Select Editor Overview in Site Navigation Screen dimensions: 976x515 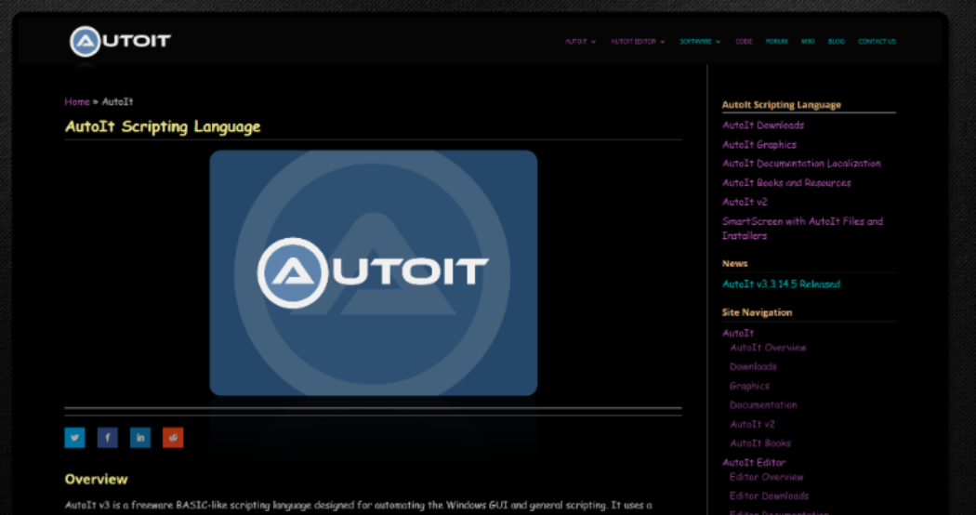pyautogui.click(x=767, y=477)
